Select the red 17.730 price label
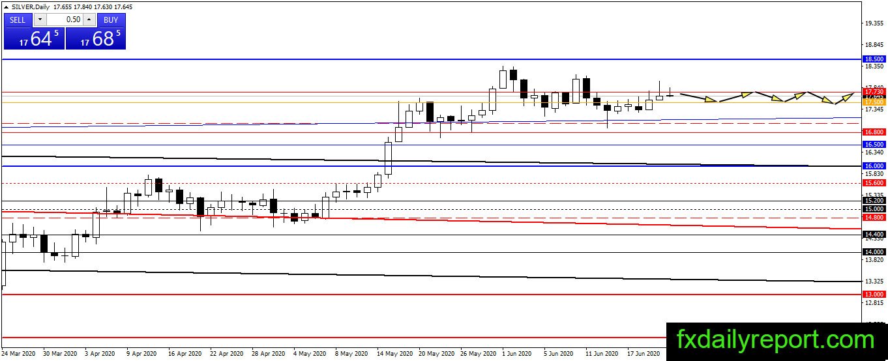This screenshot has height=361, width=888. 874,92
